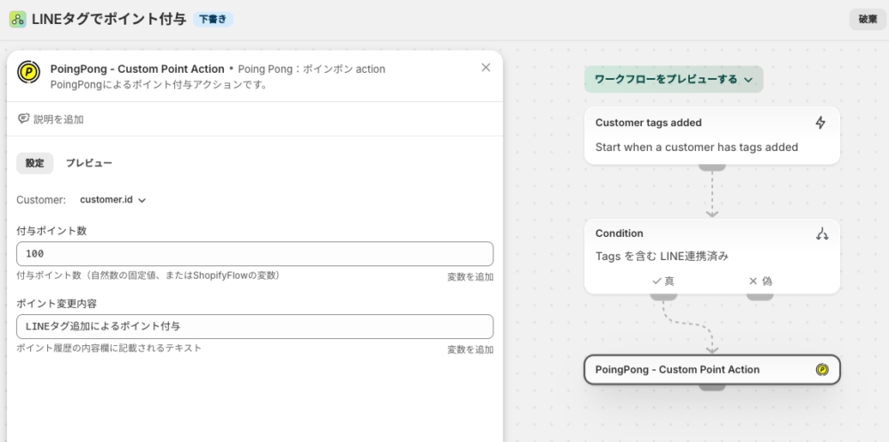Click the lightning trigger icon on Customer tags added
Screen dimensions: 889x442
click(821, 122)
